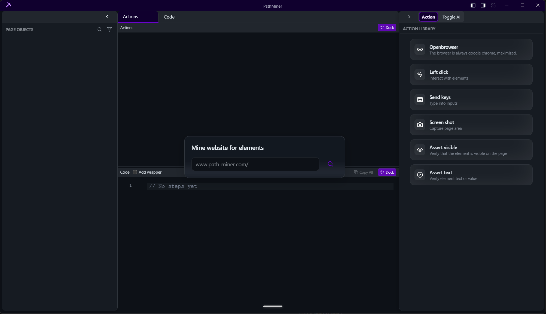The image size is (546, 314).
Task: Click the Left click cursor icon
Action: (420, 74)
